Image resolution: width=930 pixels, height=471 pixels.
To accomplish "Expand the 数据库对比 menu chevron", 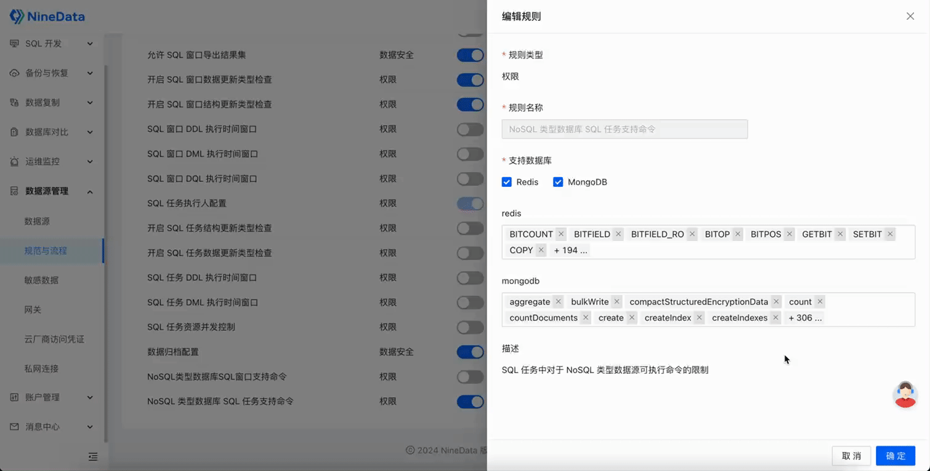I will [x=90, y=132].
